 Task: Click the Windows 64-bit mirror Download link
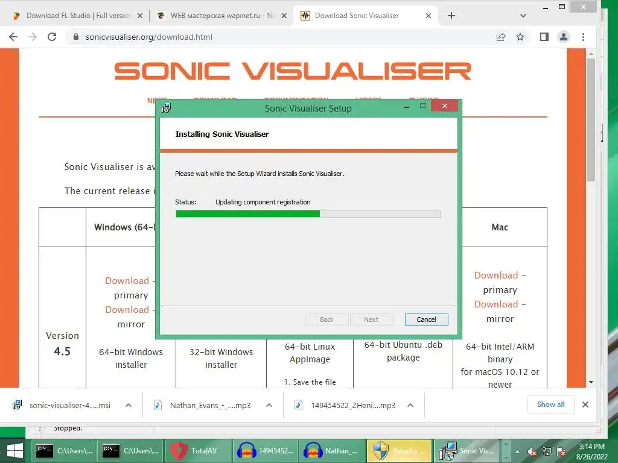coord(127,310)
